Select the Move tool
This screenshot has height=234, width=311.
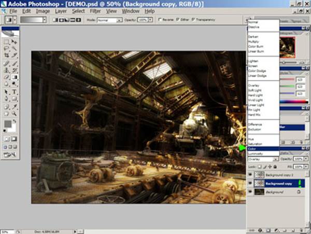(x=14, y=42)
